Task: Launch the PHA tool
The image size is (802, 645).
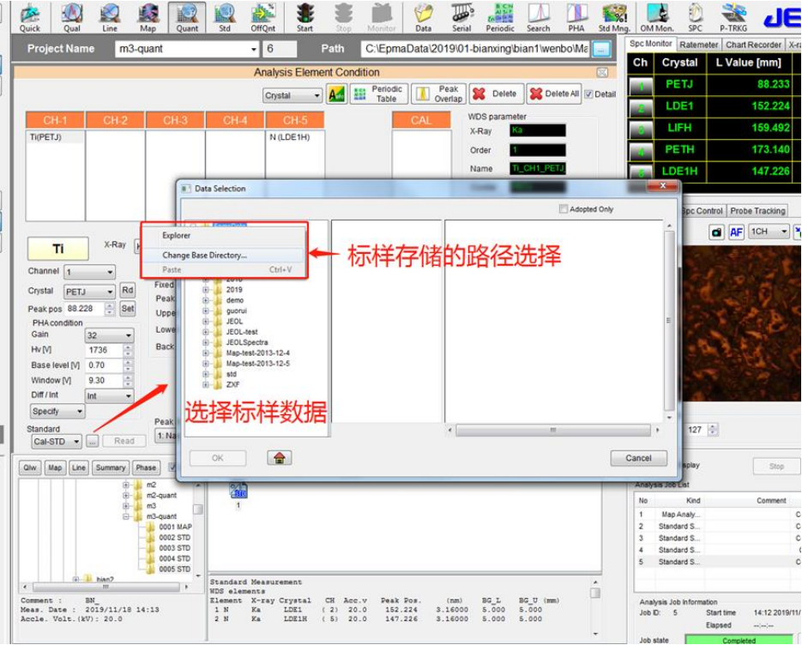Action: pos(576,16)
